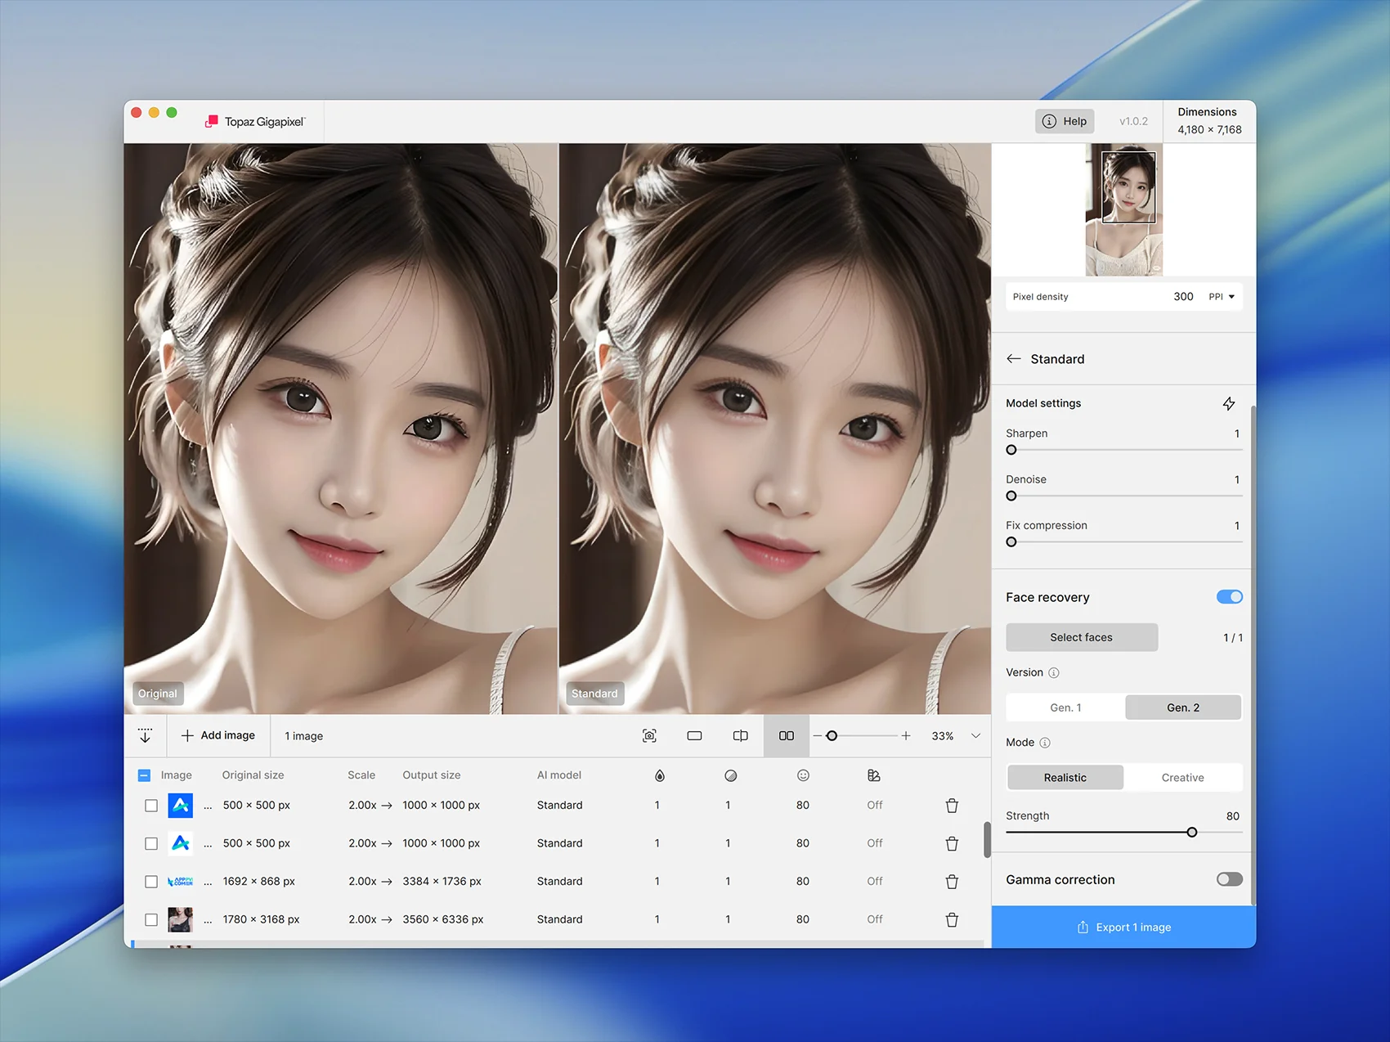
Task: Switch to side-by-side view layout
Action: point(787,736)
